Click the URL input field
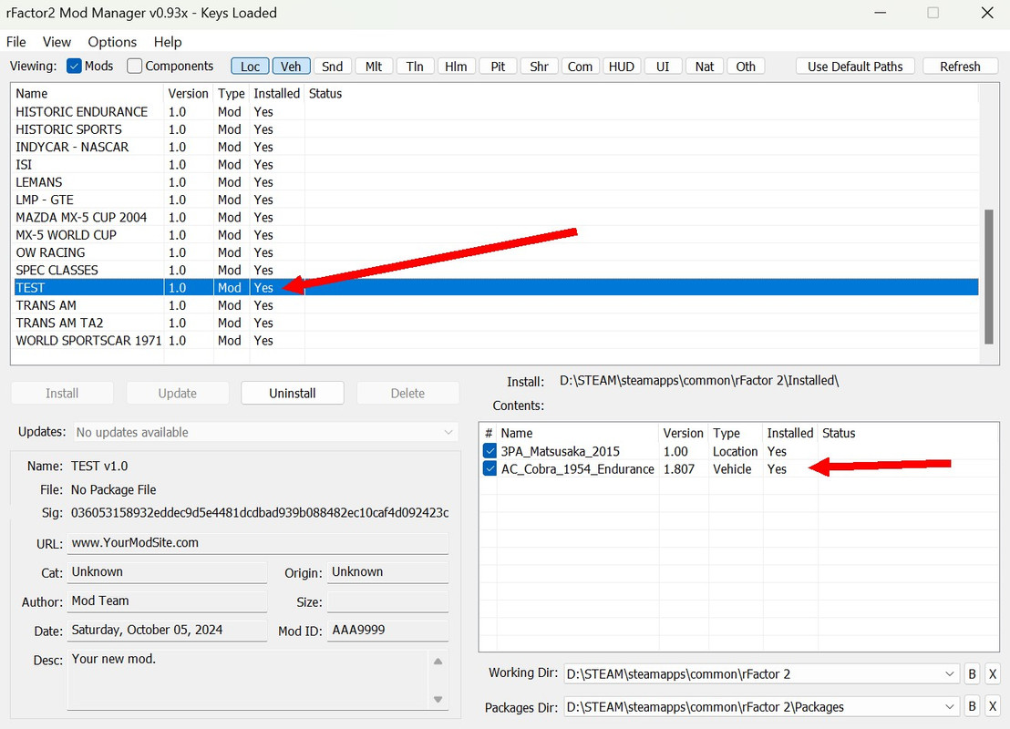The height and width of the screenshot is (729, 1010). pyautogui.click(x=258, y=543)
